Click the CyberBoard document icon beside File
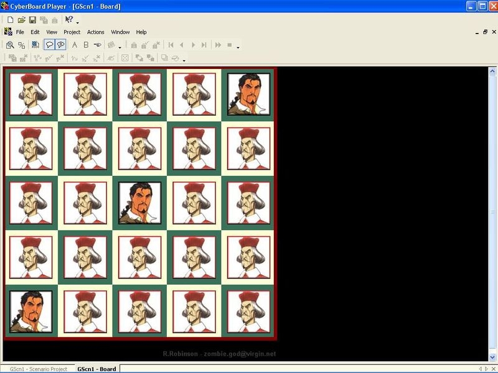Viewport: 498px width, 373px height. coord(8,32)
